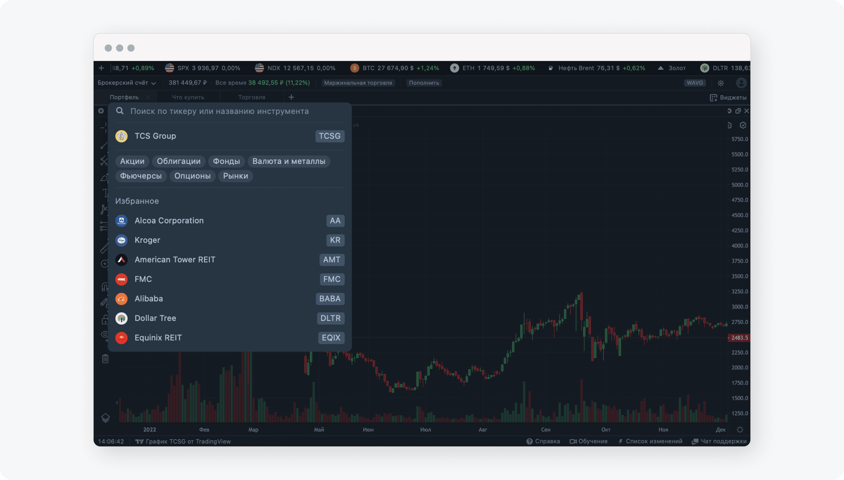Select the ruler measure tool
This screenshot has width=844, height=480.
(104, 248)
